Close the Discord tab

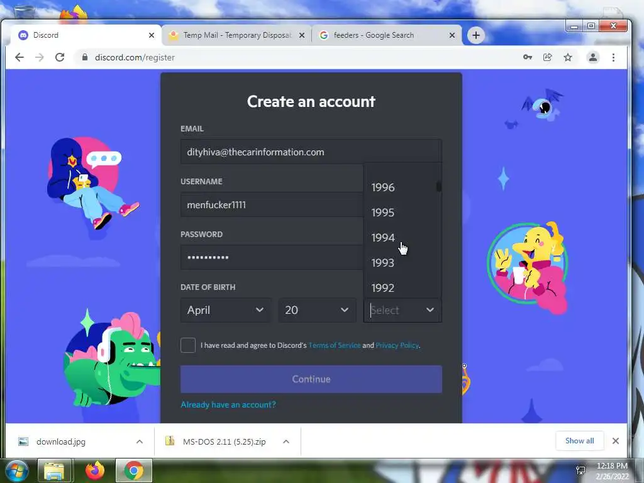(152, 35)
